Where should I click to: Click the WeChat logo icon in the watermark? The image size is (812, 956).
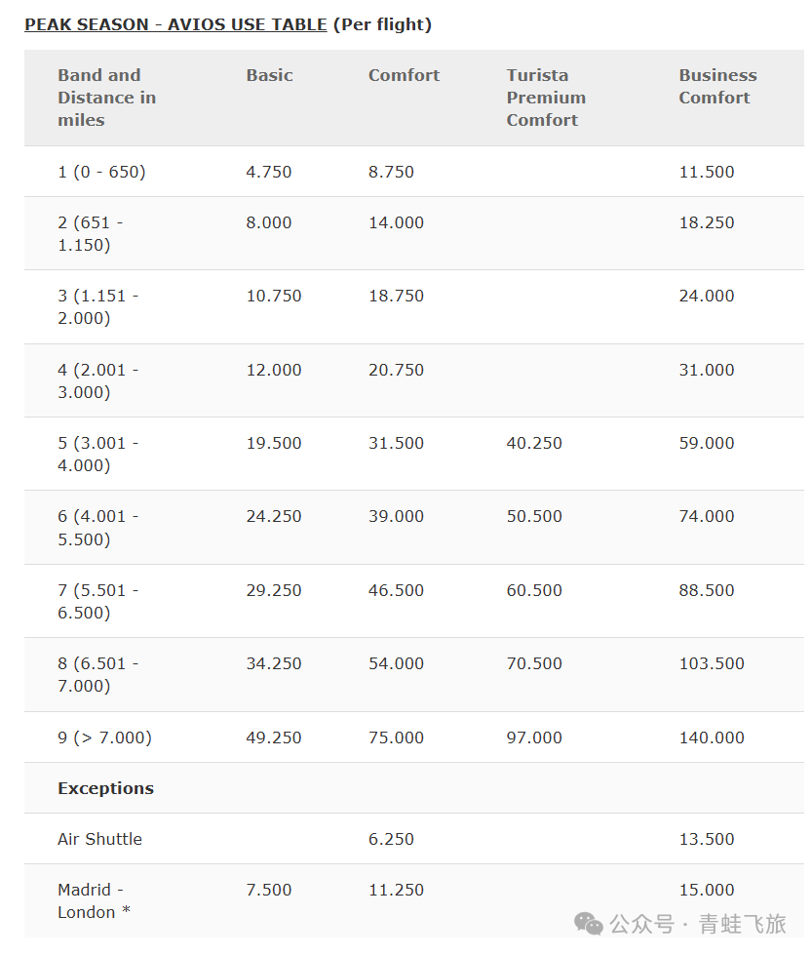pyautogui.click(x=588, y=923)
